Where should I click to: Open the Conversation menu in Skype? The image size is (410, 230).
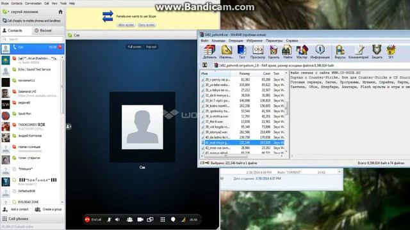[33, 3]
